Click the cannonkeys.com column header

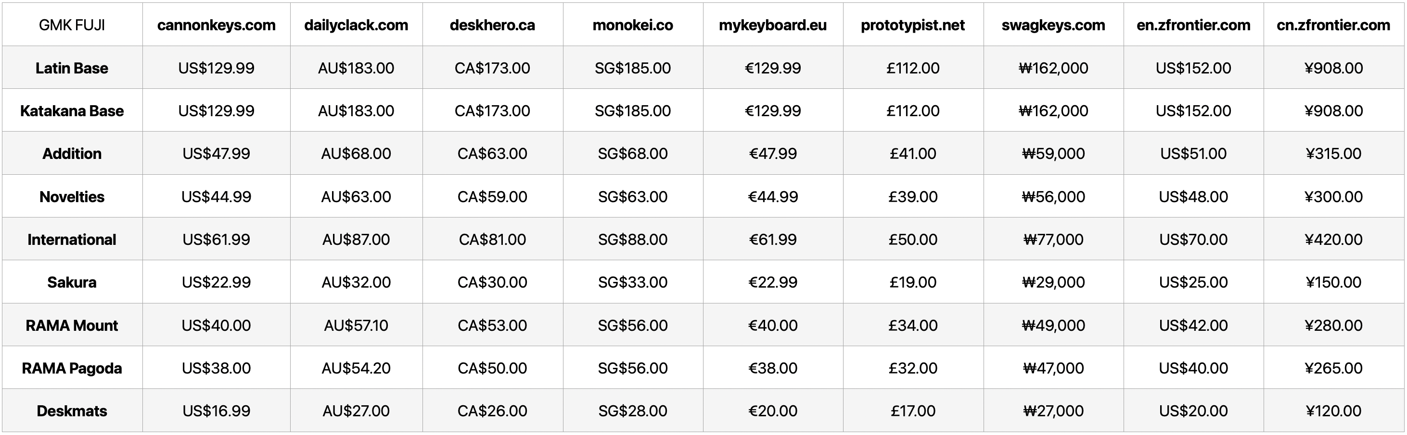coord(216,25)
